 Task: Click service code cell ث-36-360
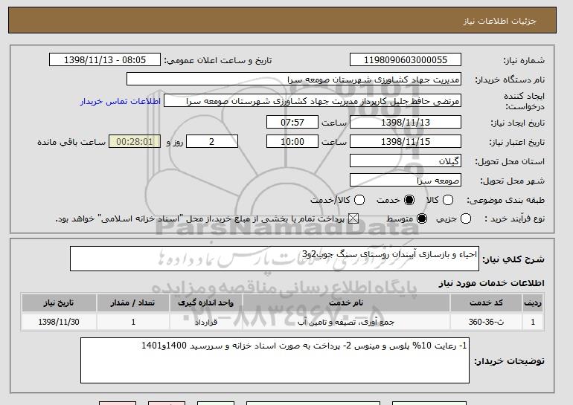pyautogui.click(x=486, y=322)
